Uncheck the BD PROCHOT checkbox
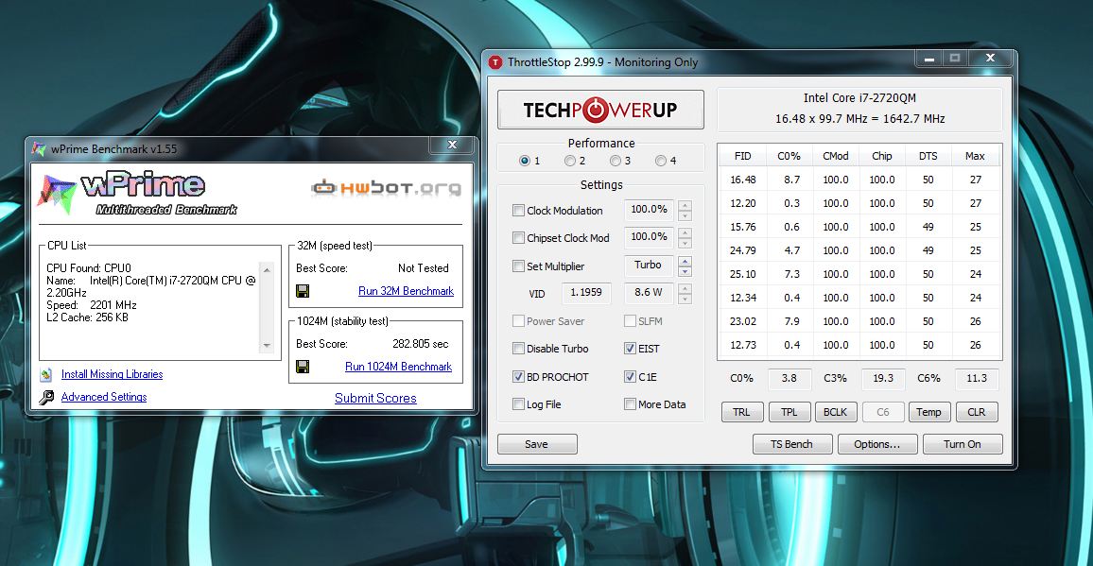 coord(518,376)
